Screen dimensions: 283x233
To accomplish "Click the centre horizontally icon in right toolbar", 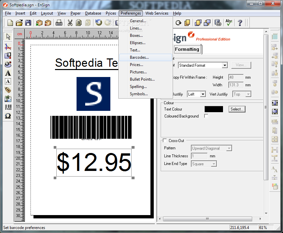I will tap(275, 103).
